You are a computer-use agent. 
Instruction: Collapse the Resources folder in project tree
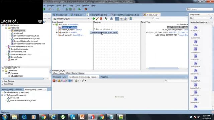6,28
